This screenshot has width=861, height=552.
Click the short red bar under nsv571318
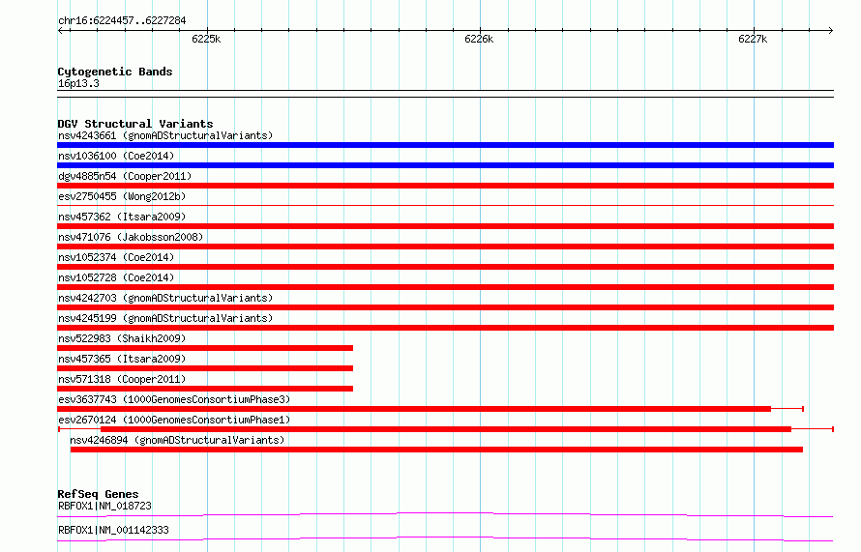205,389
